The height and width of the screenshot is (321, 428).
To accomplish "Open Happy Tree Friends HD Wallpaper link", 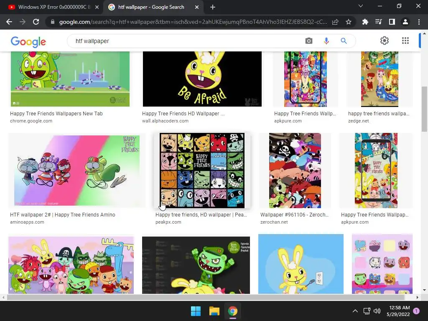I will [x=183, y=114].
